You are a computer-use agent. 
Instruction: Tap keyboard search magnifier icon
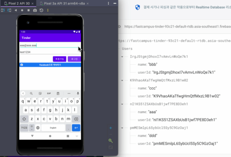pyautogui.click(x=31, y=93)
